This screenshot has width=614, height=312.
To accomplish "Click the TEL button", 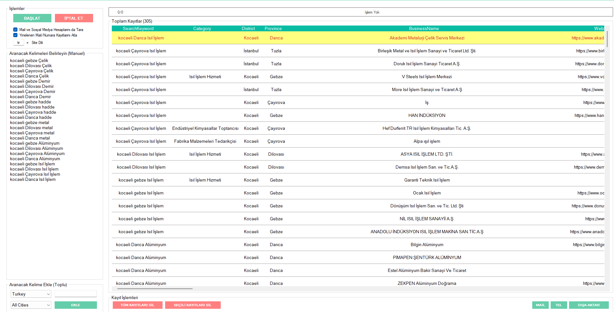I will pos(559,305).
